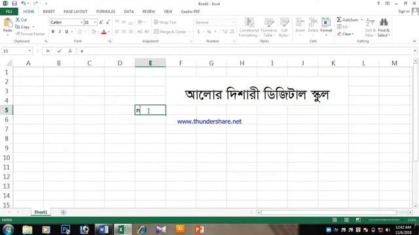This screenshot has width=419, height=235.
Task: Select row header 10
Action: [7, 158]
